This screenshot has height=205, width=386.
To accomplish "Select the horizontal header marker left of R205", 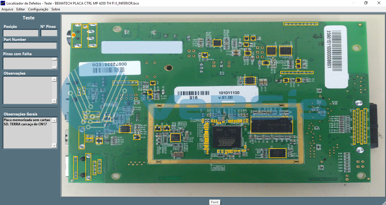I will coord(125,83).
